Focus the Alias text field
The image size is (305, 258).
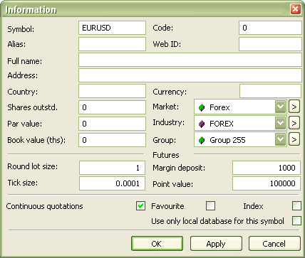(x=112, y=44)
